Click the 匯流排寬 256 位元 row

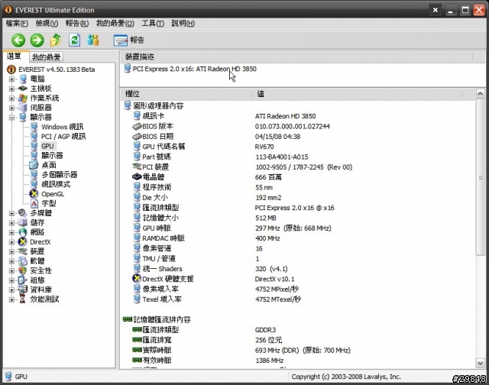299,340
